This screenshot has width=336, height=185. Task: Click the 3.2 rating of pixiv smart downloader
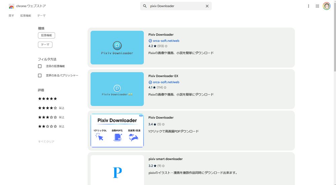tap(151, 166)
